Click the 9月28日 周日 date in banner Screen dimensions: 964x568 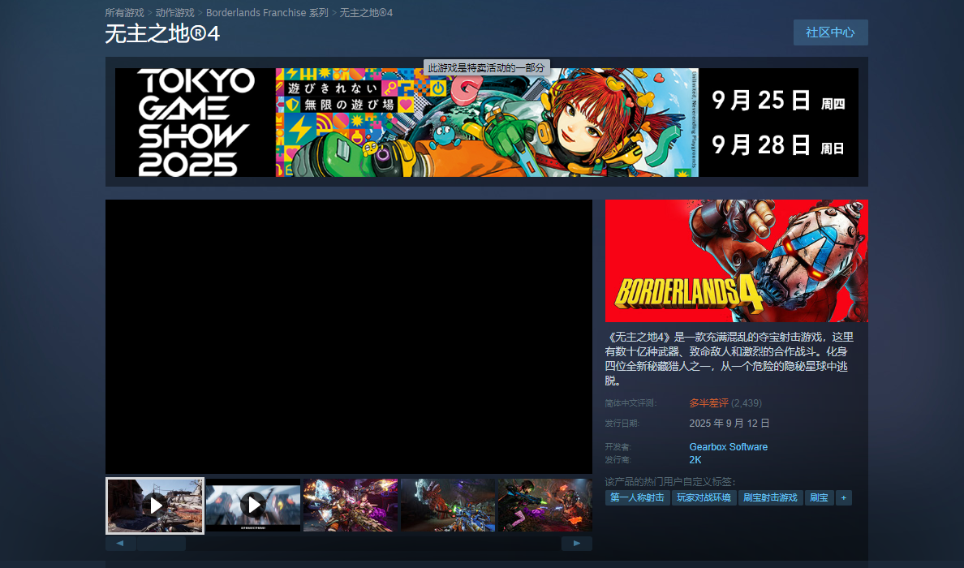[778, 145]
